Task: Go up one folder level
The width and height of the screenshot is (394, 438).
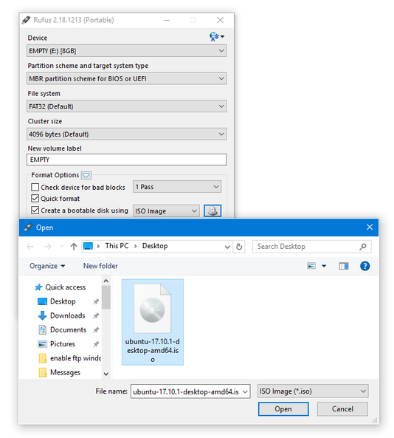Action: point(74,247)
